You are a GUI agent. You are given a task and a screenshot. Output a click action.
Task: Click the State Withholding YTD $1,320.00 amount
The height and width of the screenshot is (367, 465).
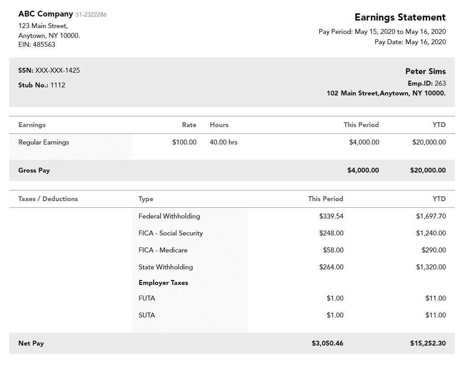(431, 267)
